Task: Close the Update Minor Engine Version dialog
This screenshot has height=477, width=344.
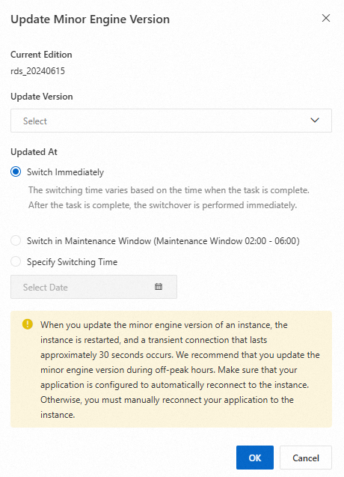Action: point(326,18)
